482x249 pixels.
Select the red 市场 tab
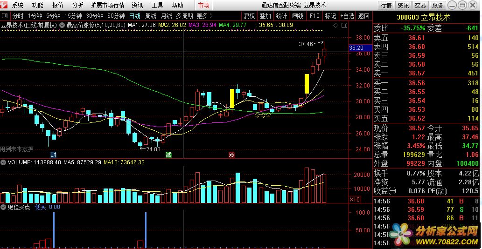pos(203,5)
